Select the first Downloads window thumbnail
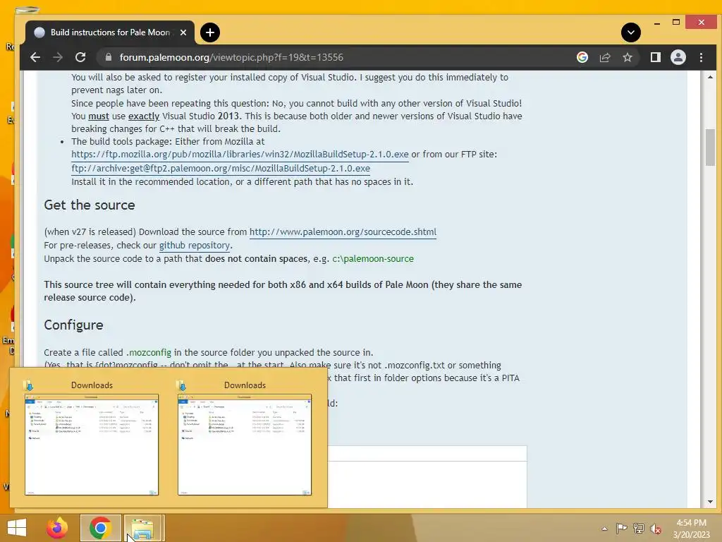The height and width of the screenshot is (542, 722). tap(92, 445)
